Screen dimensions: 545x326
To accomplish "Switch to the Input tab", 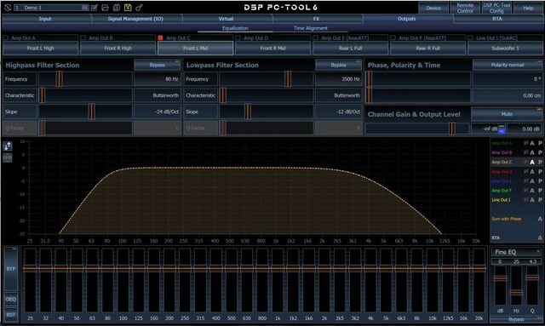I will [x=45, y=19].
